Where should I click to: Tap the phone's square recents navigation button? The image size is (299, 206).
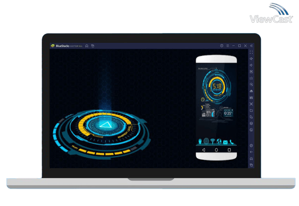(x=229, y=150)
